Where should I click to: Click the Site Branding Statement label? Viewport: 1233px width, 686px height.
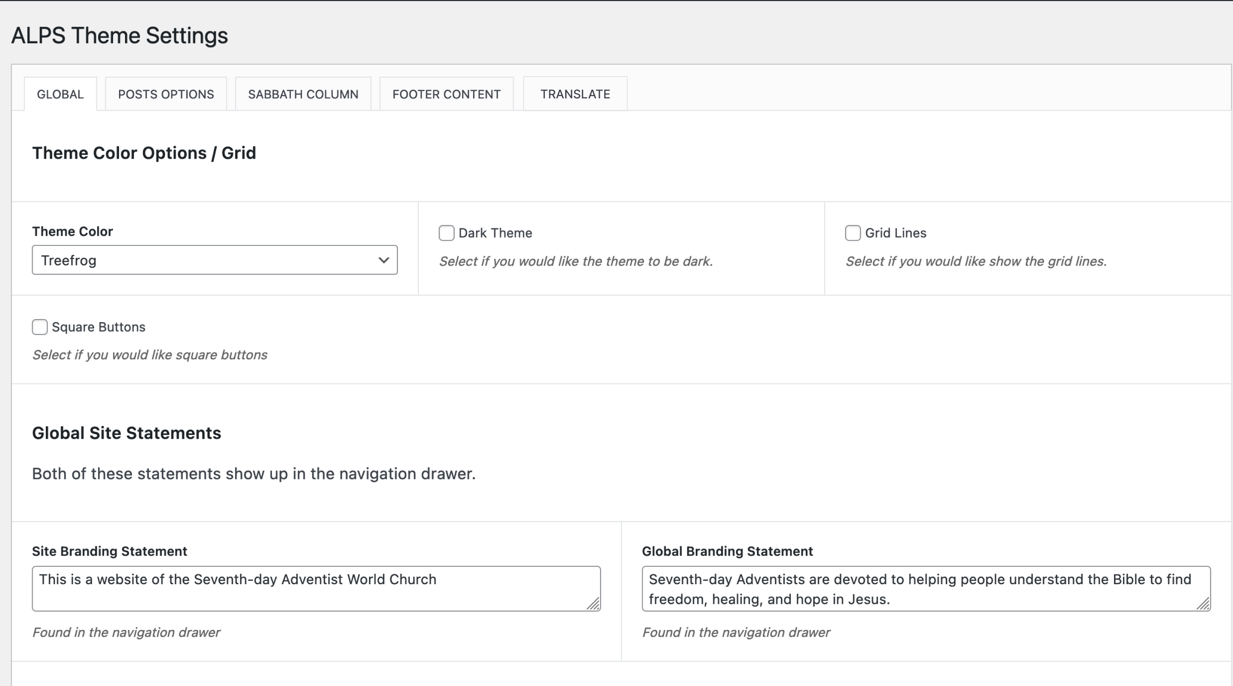click(110, 551)
